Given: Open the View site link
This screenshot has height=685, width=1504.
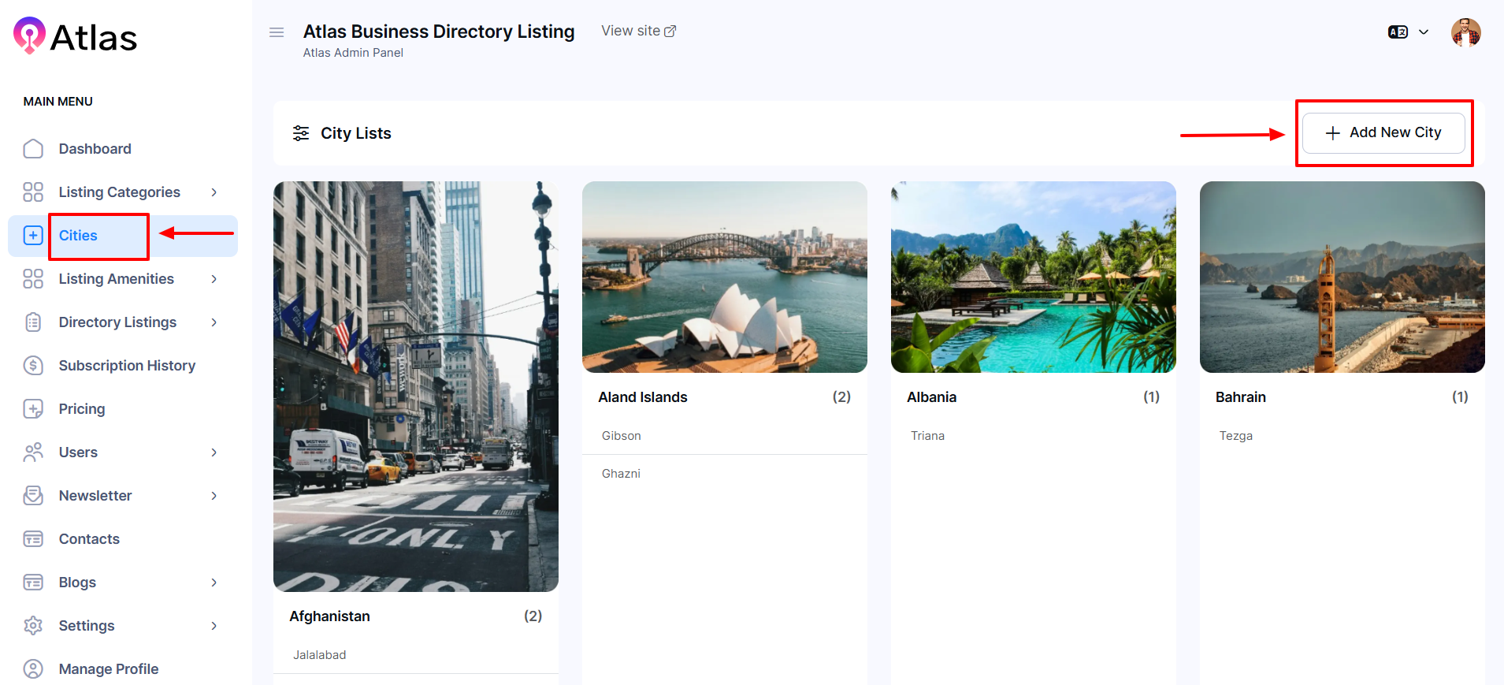Looking at the screenshot, I should click(638, 31).
